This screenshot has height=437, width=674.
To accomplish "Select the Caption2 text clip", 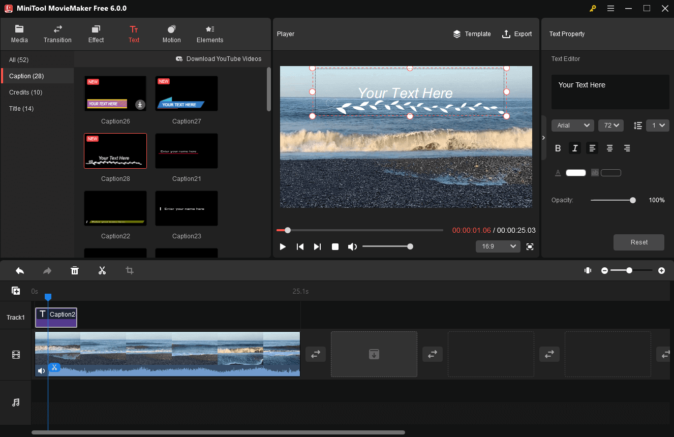I will (x=56, y=318).
